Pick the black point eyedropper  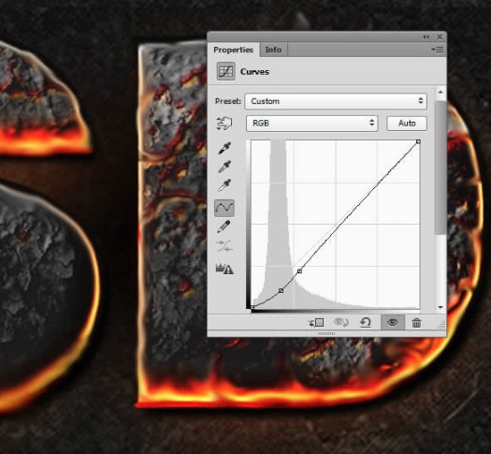[224, 148]
